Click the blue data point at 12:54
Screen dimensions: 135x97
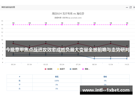click(110, 59)
